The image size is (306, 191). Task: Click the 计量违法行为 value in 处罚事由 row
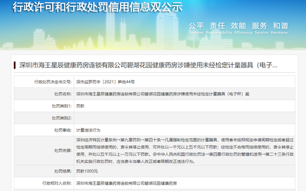88,130
